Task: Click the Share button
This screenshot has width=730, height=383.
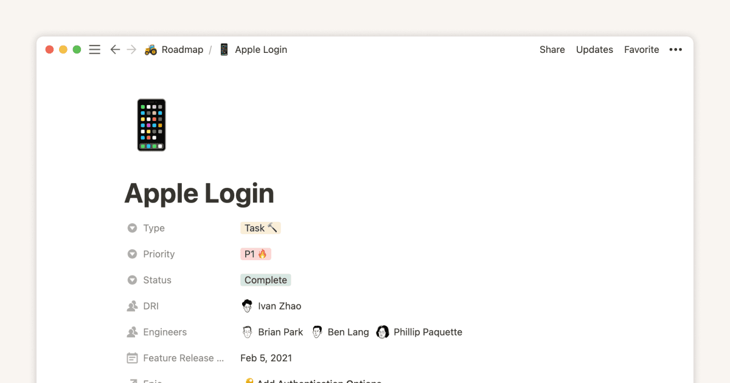Action: pyautogui.click(x=552, y=49)
